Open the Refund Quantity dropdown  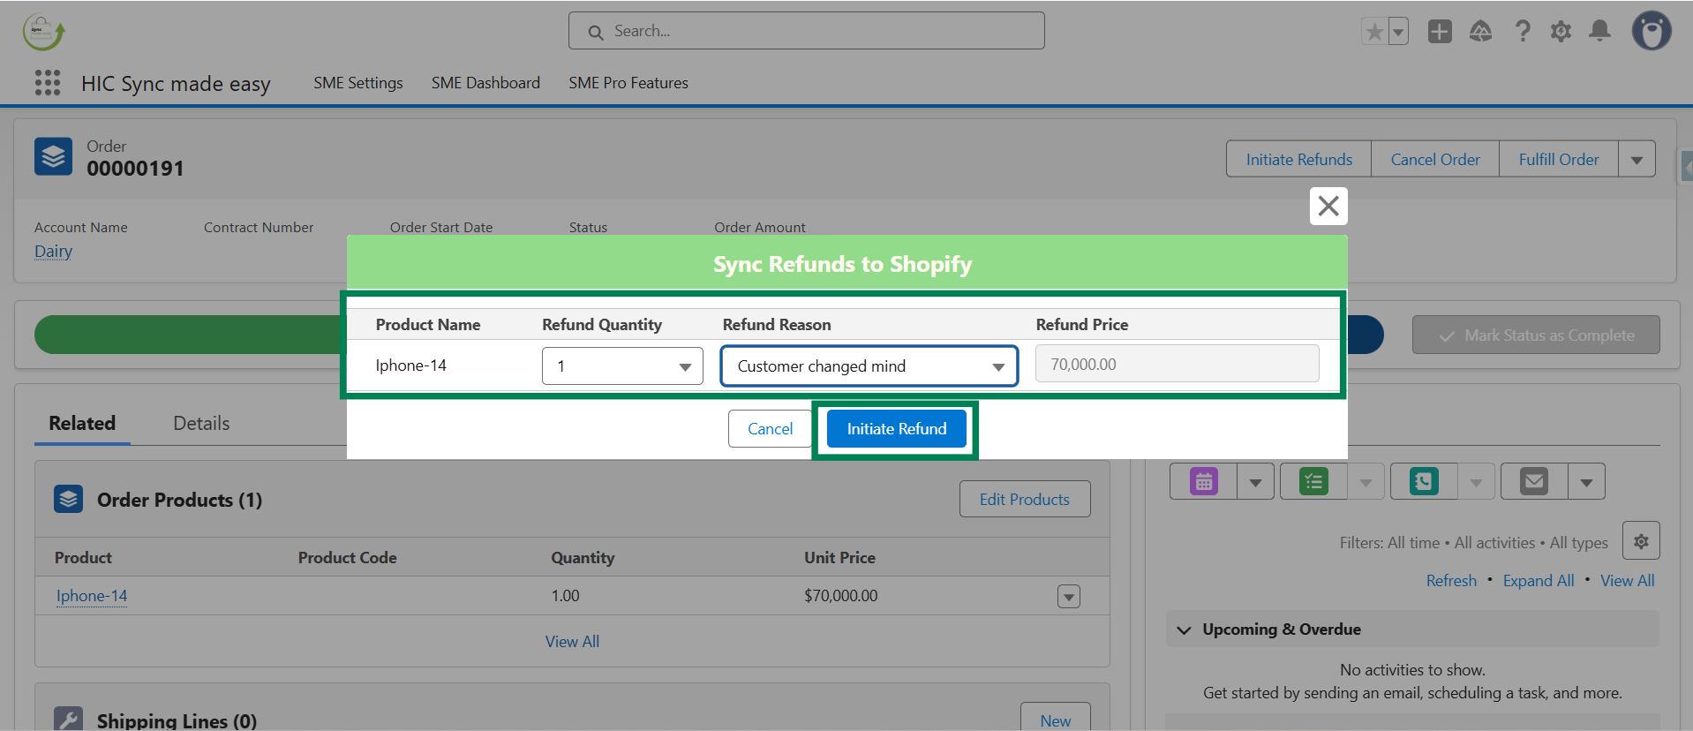(x=622, y=365)
